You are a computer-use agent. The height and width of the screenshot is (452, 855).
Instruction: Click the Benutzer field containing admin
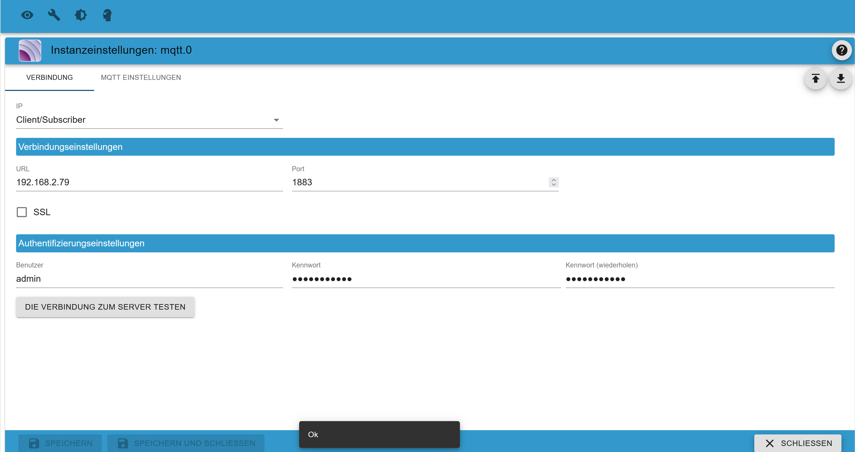149,279
